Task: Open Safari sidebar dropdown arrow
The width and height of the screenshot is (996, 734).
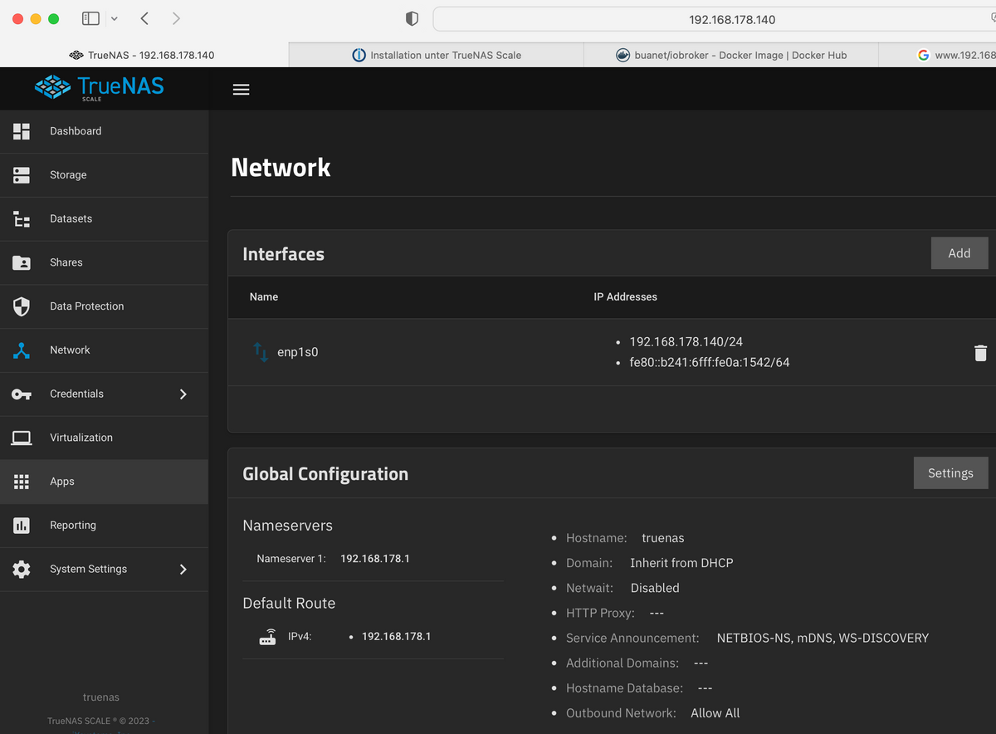Action: tap(114, 18)
